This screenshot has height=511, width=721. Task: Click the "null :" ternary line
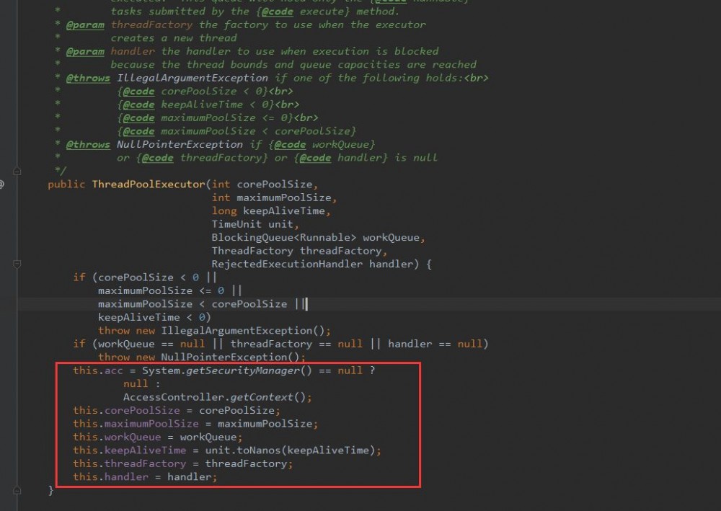pyautogui.click(x=141, y=383)
